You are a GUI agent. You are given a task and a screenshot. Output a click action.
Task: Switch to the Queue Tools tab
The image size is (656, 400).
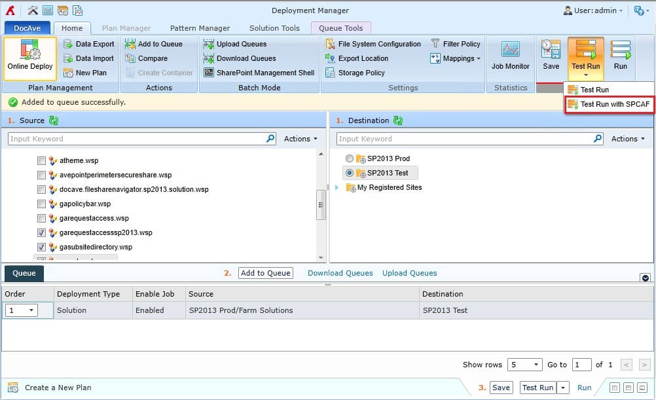pos(340,28)
